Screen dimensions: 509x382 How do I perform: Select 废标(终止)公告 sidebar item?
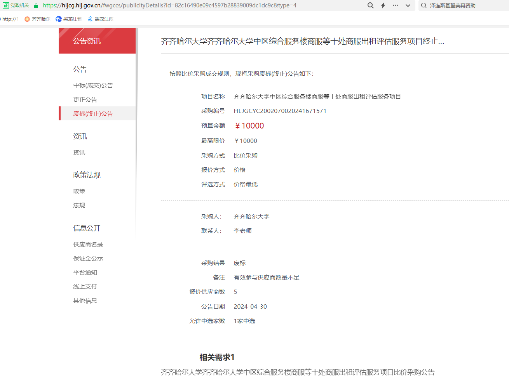(93, 114)
